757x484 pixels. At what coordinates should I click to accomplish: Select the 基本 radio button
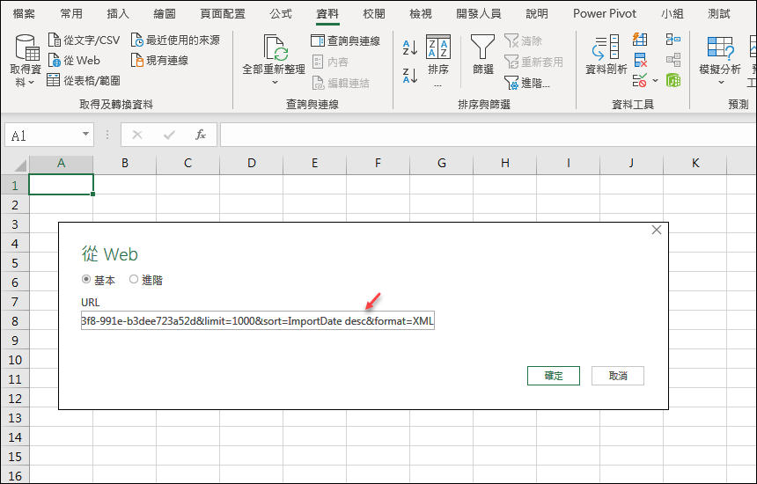coord(86,279)
